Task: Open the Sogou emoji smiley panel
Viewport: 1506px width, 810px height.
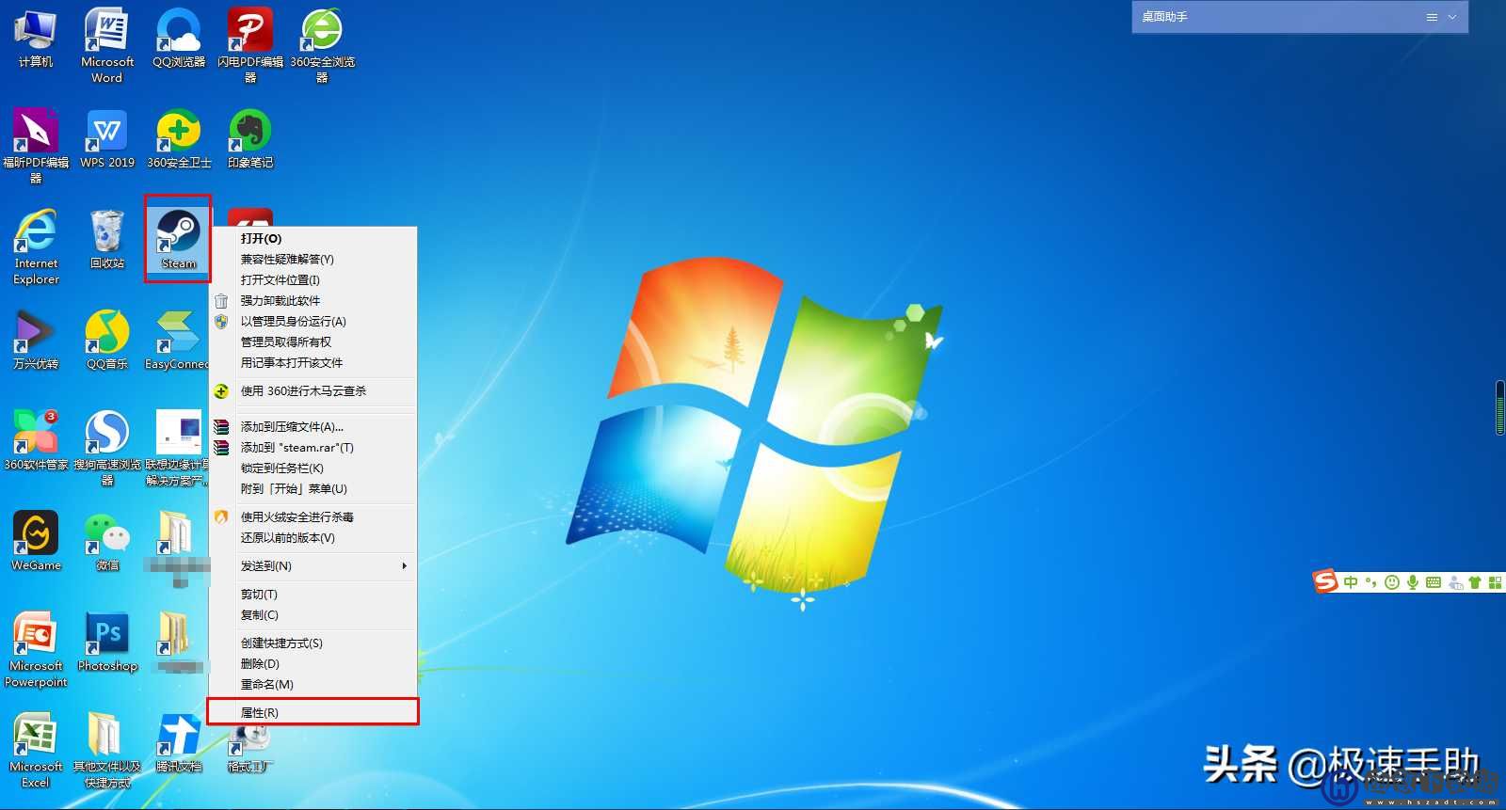Action: [1391, 582]
